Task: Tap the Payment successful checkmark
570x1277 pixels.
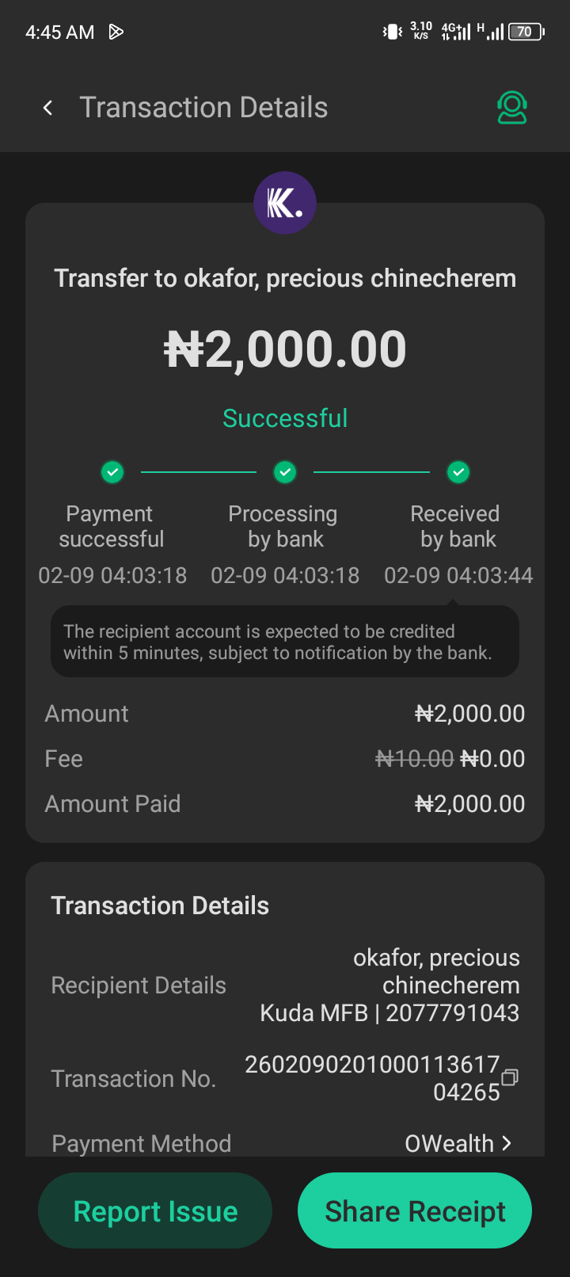Action: pos(112,472)
